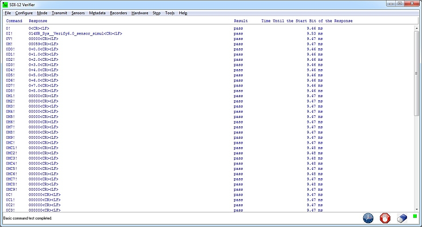The width and height of the screenshot is (422, 227).
Task: Click the Basic command test completed status
Action: [28, 218]
